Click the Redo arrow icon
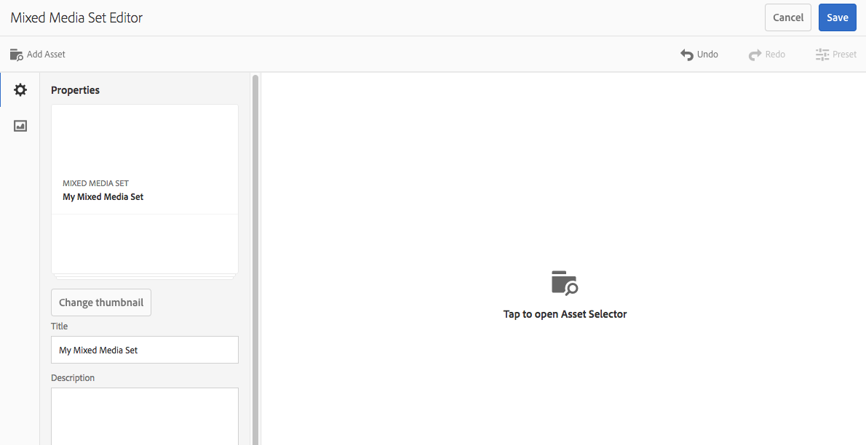 [755, 55]
